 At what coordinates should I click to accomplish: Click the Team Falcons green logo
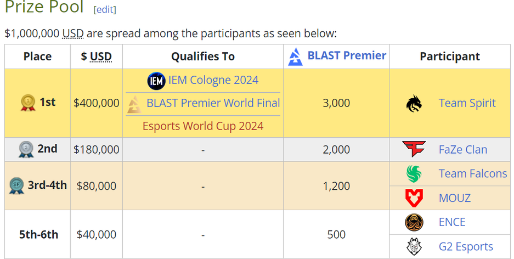pos(414,174)
